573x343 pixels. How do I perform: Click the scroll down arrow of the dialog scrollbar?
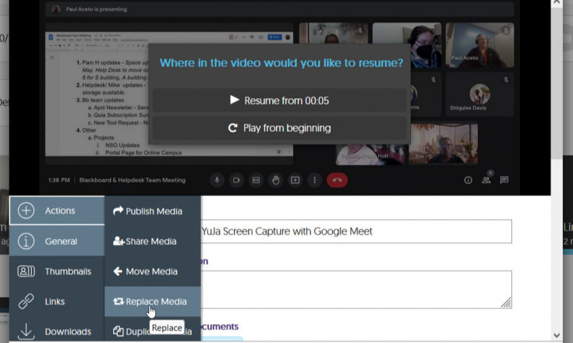(x=557, y=335)
